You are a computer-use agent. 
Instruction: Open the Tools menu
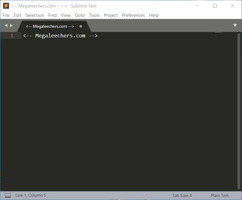(94, 15)
